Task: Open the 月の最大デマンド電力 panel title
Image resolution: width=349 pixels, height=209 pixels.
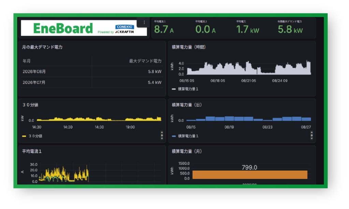Action: 42,47
